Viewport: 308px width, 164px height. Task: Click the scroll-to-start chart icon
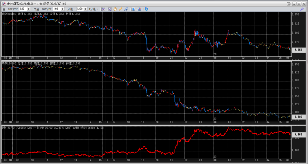click(x=103, y=9)
